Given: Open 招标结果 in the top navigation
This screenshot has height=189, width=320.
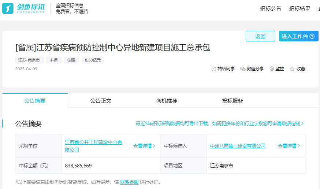Looking at the screenshot, I should click(299, 8).
